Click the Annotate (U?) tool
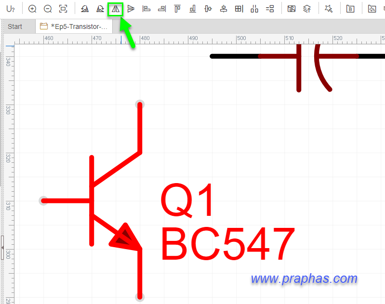This screenshot has width=385, height=304. 11,9
